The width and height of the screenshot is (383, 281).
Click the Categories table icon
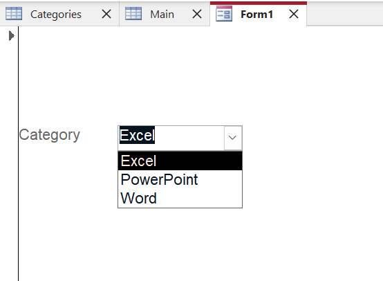click(14, 14)
